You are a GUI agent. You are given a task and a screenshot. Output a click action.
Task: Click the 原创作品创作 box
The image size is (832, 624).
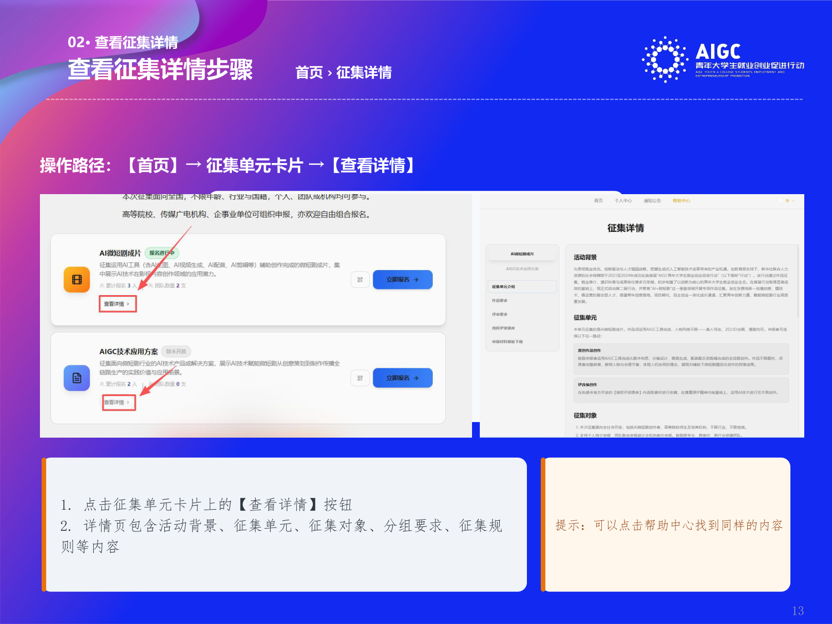point(681,358)
